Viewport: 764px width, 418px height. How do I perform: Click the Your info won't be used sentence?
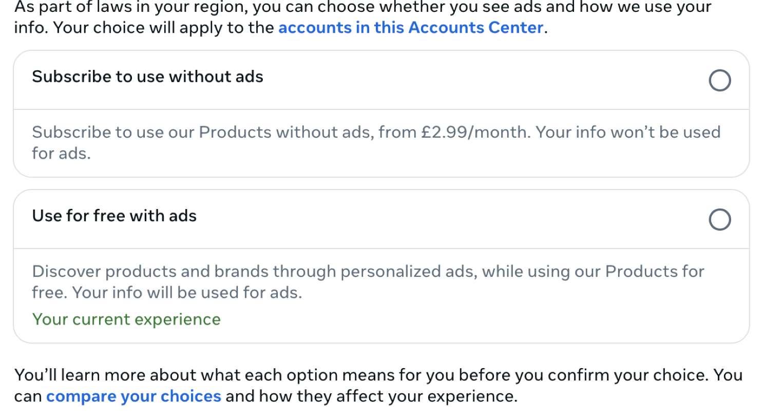(627, 132)
